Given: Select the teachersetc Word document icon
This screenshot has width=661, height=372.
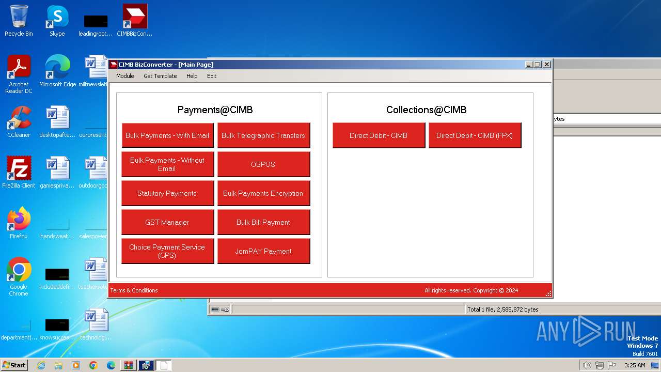Looking at the screenshot, I should point(93,274).
